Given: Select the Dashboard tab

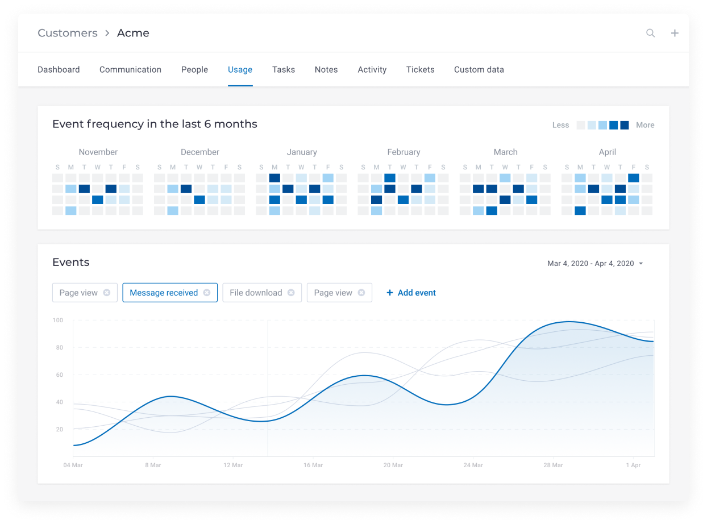Looking at the screenshot, I should pyautogui.click(x=59, y=69).
